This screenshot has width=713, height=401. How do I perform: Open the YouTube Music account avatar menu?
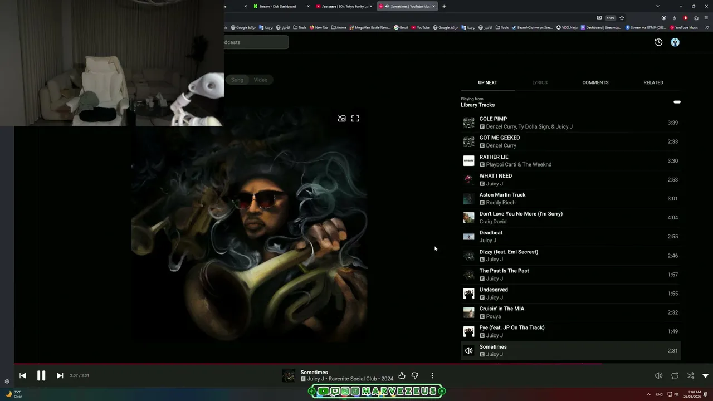pyautogui.click(x=675, y=42)
